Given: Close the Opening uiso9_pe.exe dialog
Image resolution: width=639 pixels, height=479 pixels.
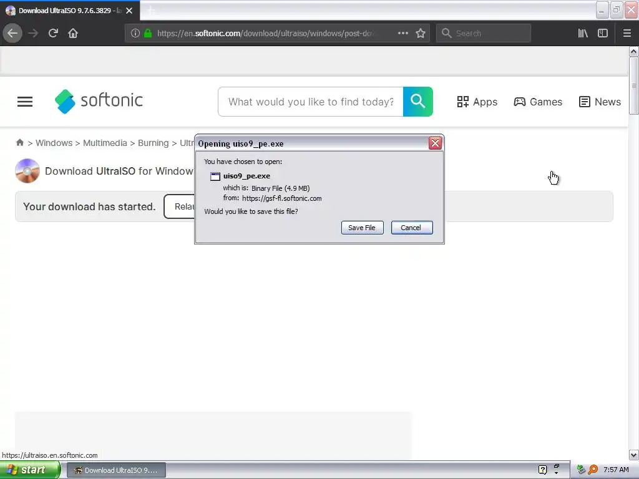Looking at the screenshot, I should 435,143.
